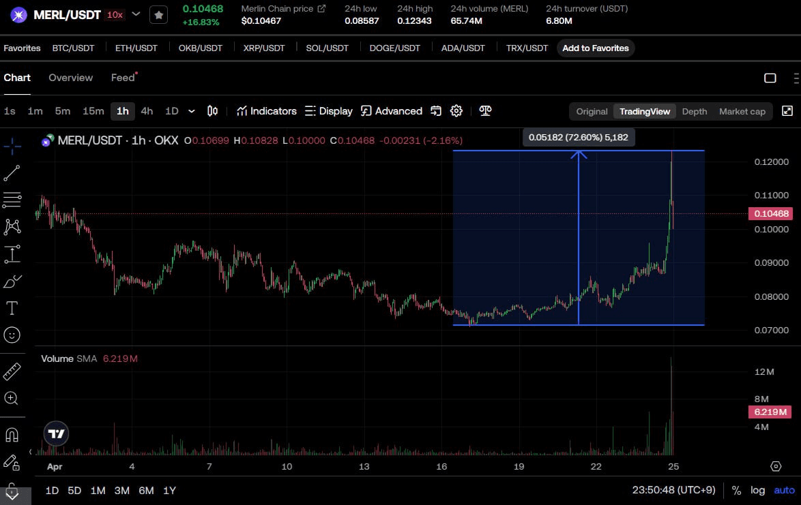
Task: Select the ruler measure tool
Action: pos(12,371)
